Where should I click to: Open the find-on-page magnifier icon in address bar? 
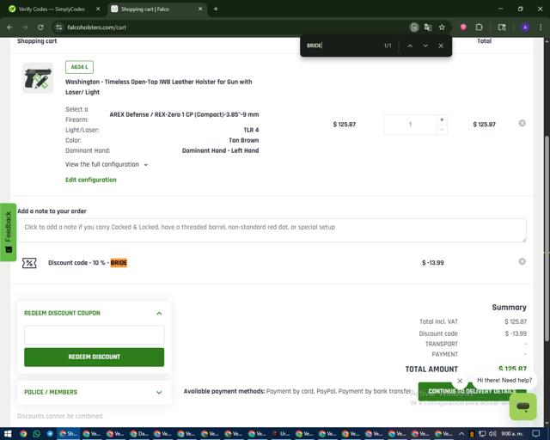(x=414, y=27)
